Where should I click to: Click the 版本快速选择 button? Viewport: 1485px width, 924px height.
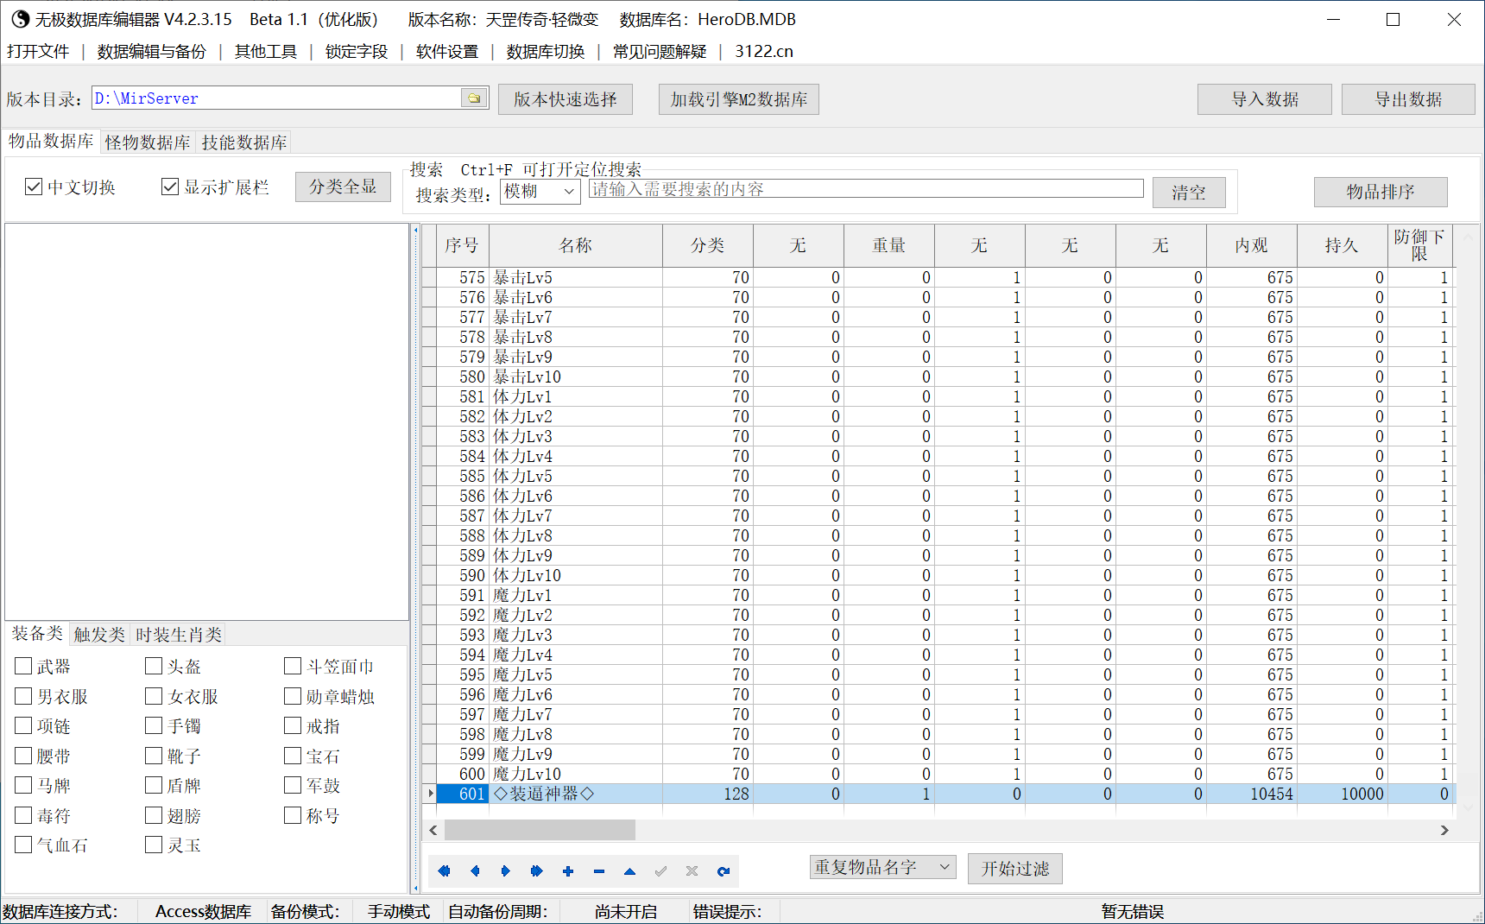coord(566,99)
